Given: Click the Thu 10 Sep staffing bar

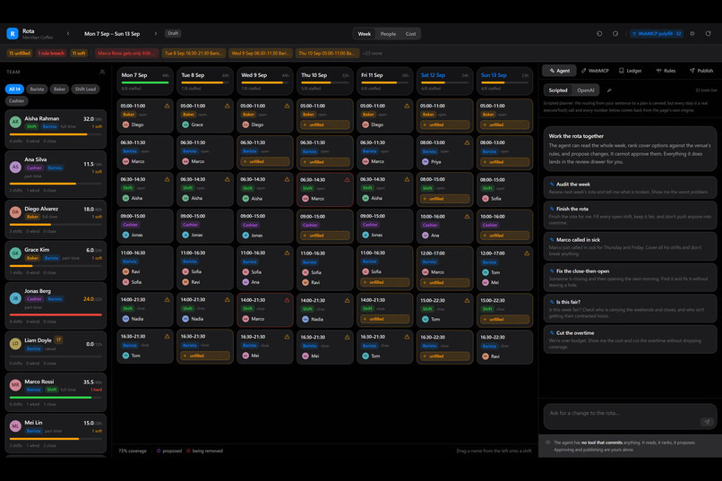Looking at the screenshot, I should coord(324,82).
